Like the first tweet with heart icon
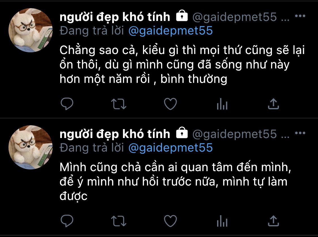The image size is (318, 237). click(x=170, y=104)
